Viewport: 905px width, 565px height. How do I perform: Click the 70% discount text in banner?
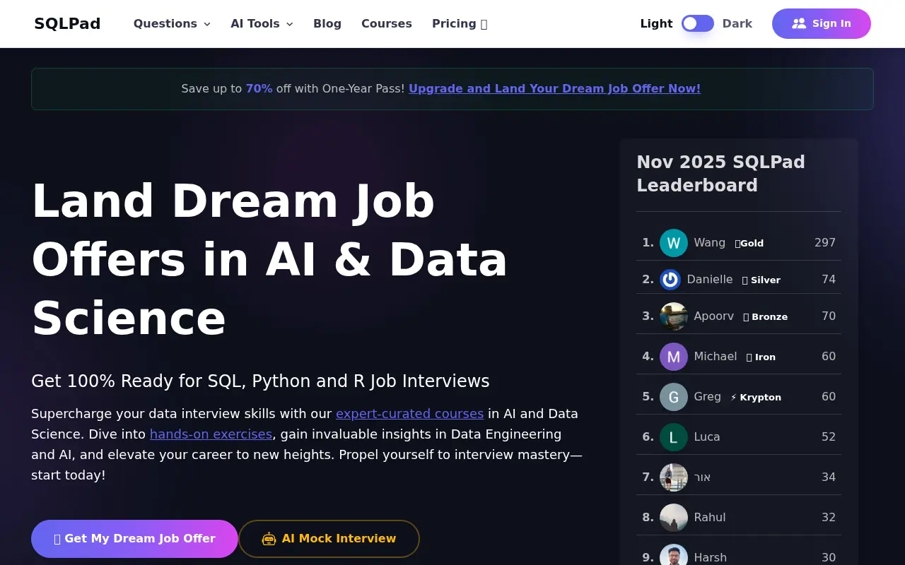[259, 88]
